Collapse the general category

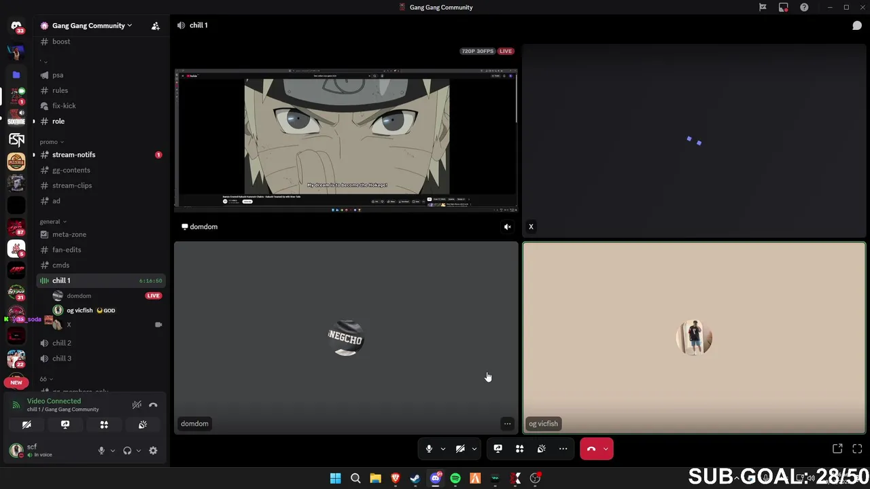coord(53,221)
